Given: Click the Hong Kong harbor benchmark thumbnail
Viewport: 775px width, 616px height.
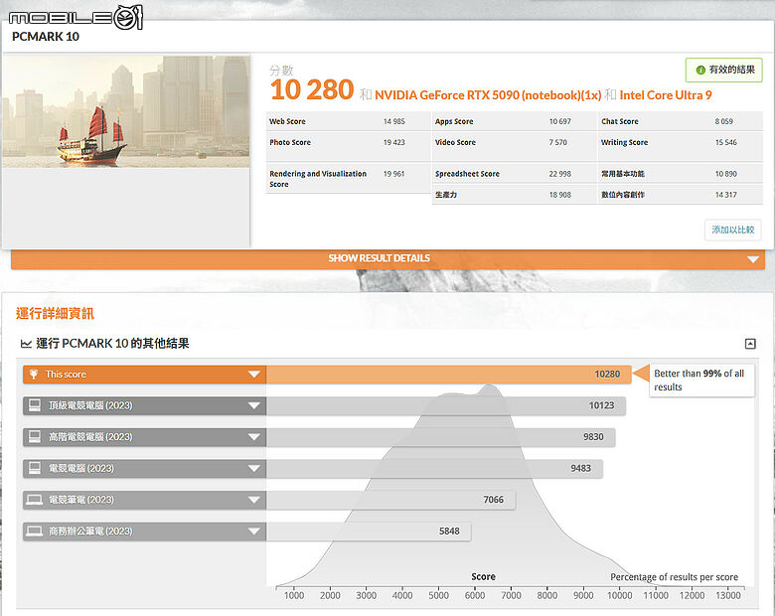Looking at the screenshot, I should (x=126, y=111).
